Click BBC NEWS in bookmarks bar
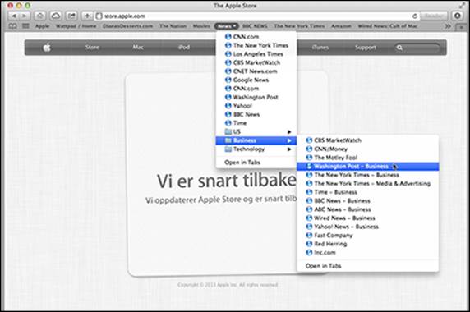The height and width of the screenshot is (312, 470). (x=255, y=26)
